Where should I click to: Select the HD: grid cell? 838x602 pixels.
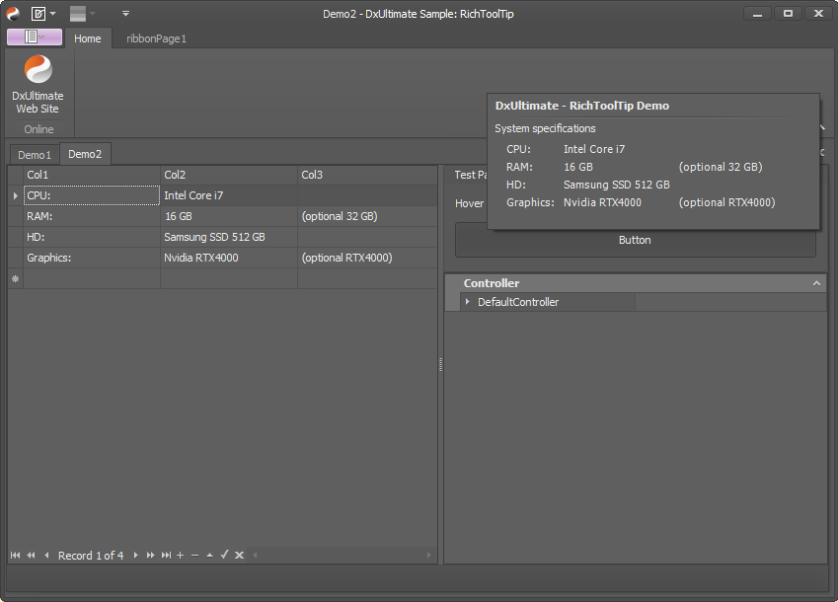(92, 237)
